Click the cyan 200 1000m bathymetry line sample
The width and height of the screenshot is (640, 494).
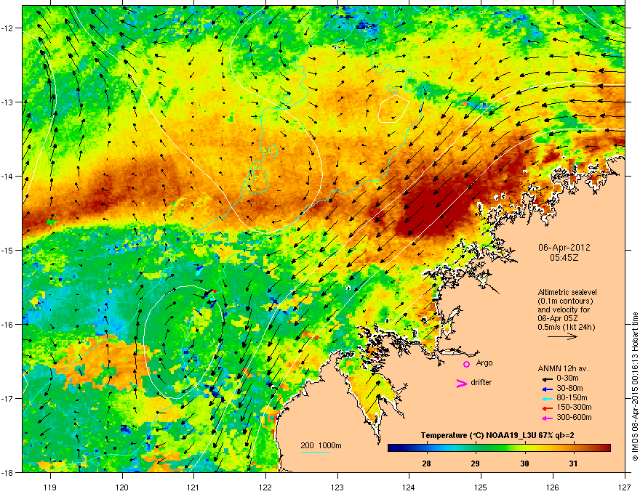pyautogui.click(x=316, y=452)
